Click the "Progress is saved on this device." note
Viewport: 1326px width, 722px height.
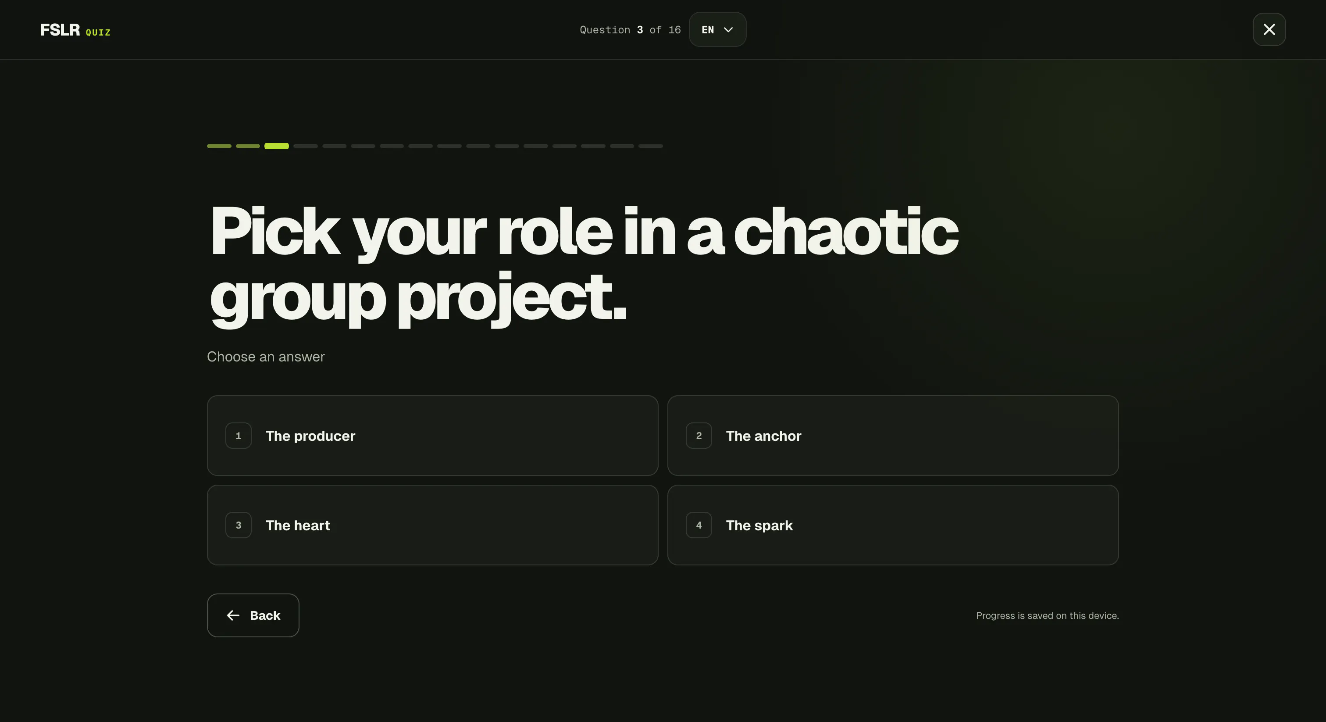[1047, 615]
